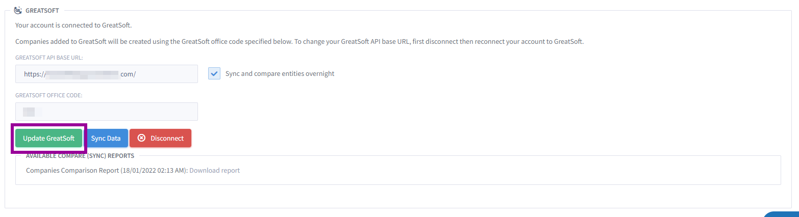The width and height of the screenshot is (799, 217).
Task: Click the 'Your account is connected to GreatSoft' message
Action: click(70, 25)
